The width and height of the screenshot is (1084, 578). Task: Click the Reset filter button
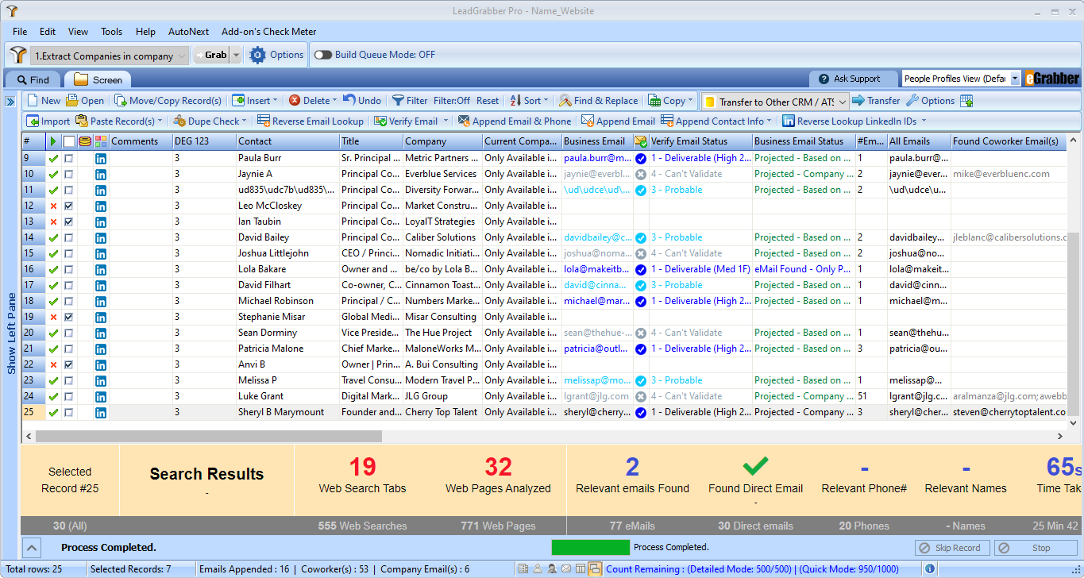click(488, 101)
